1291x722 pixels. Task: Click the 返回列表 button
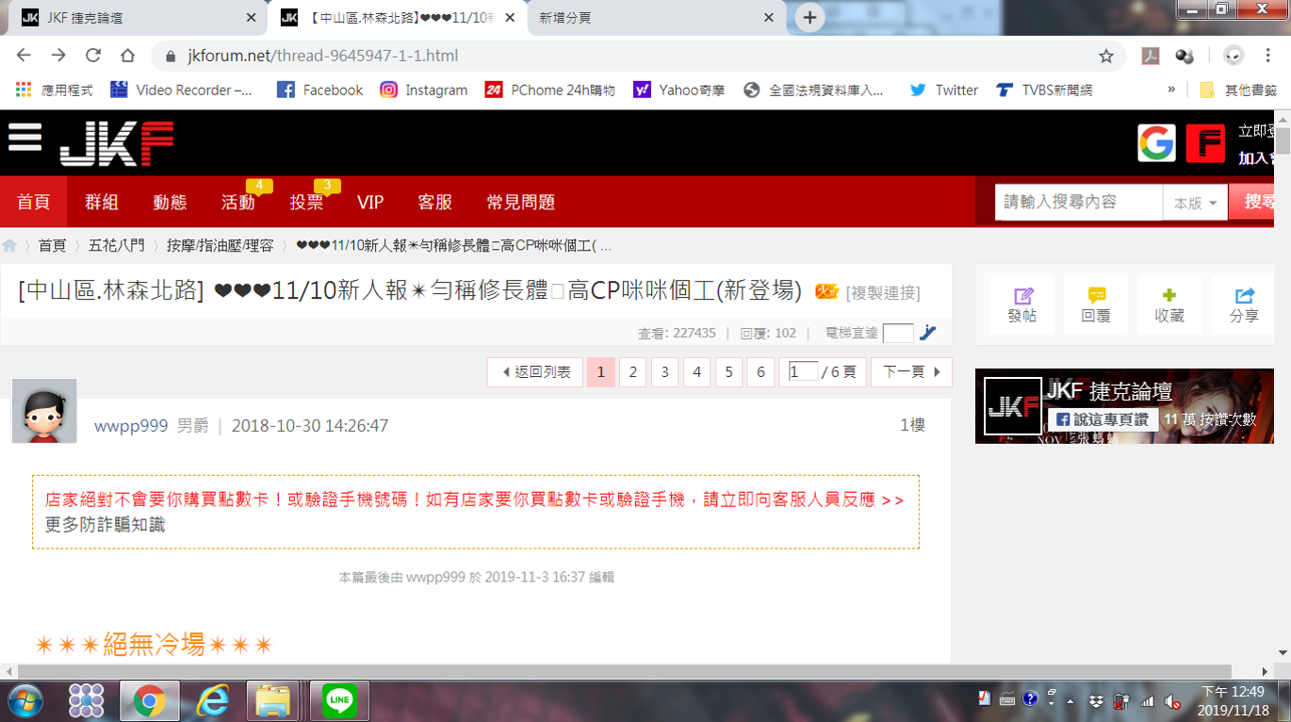click(535, 372)
